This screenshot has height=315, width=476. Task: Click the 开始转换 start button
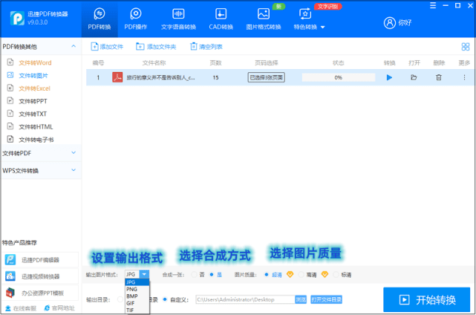pos(426,300)
